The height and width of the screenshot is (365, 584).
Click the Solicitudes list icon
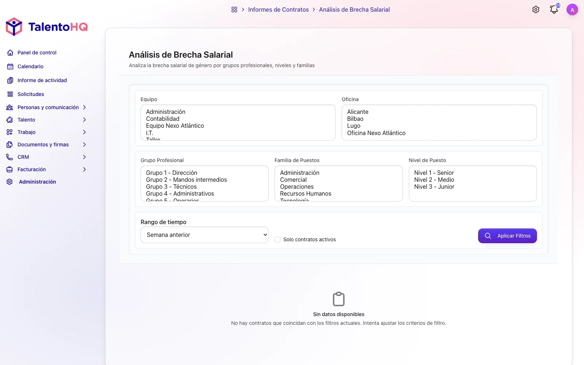click(10, 94)
